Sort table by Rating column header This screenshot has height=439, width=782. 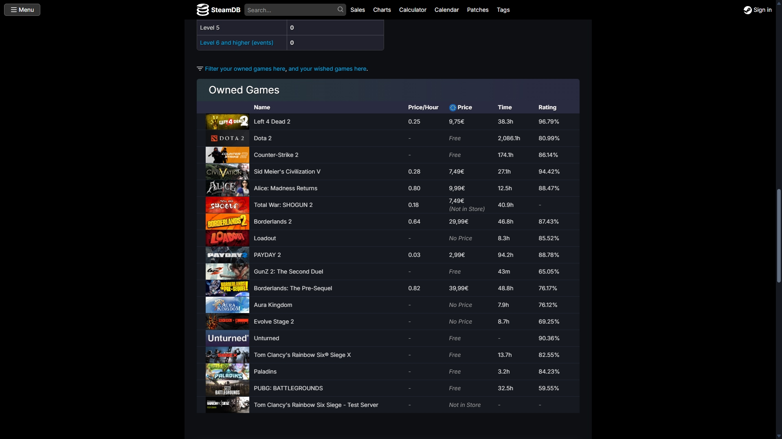coord(547,107)
